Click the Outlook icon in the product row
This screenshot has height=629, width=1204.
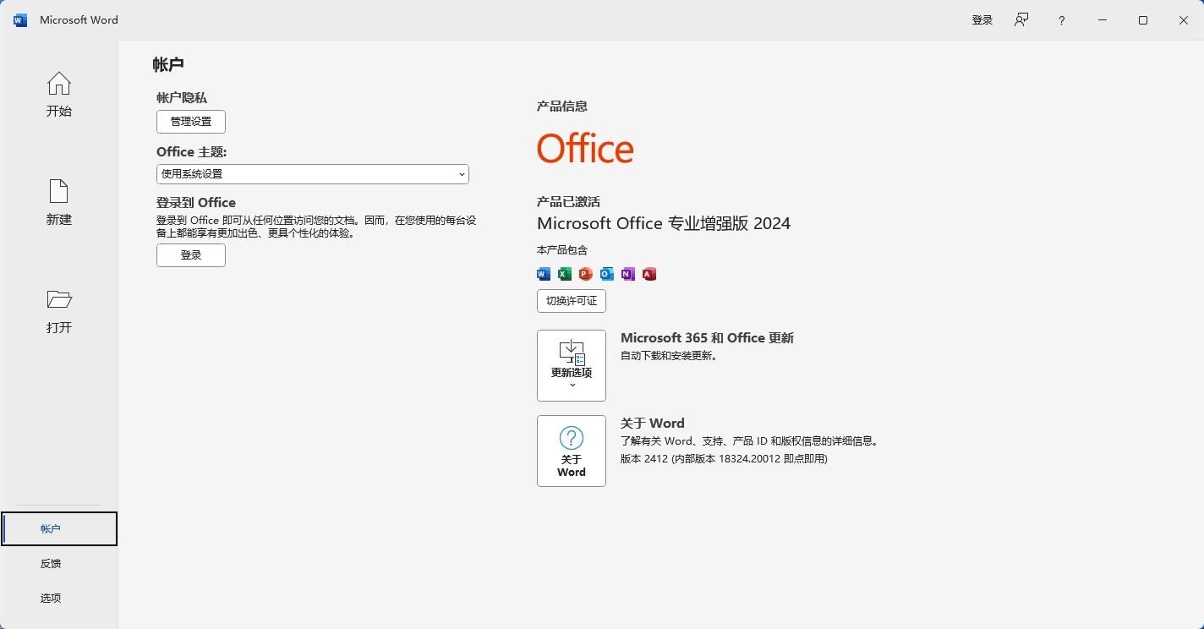pyautogui.click(x=606, y=273)
